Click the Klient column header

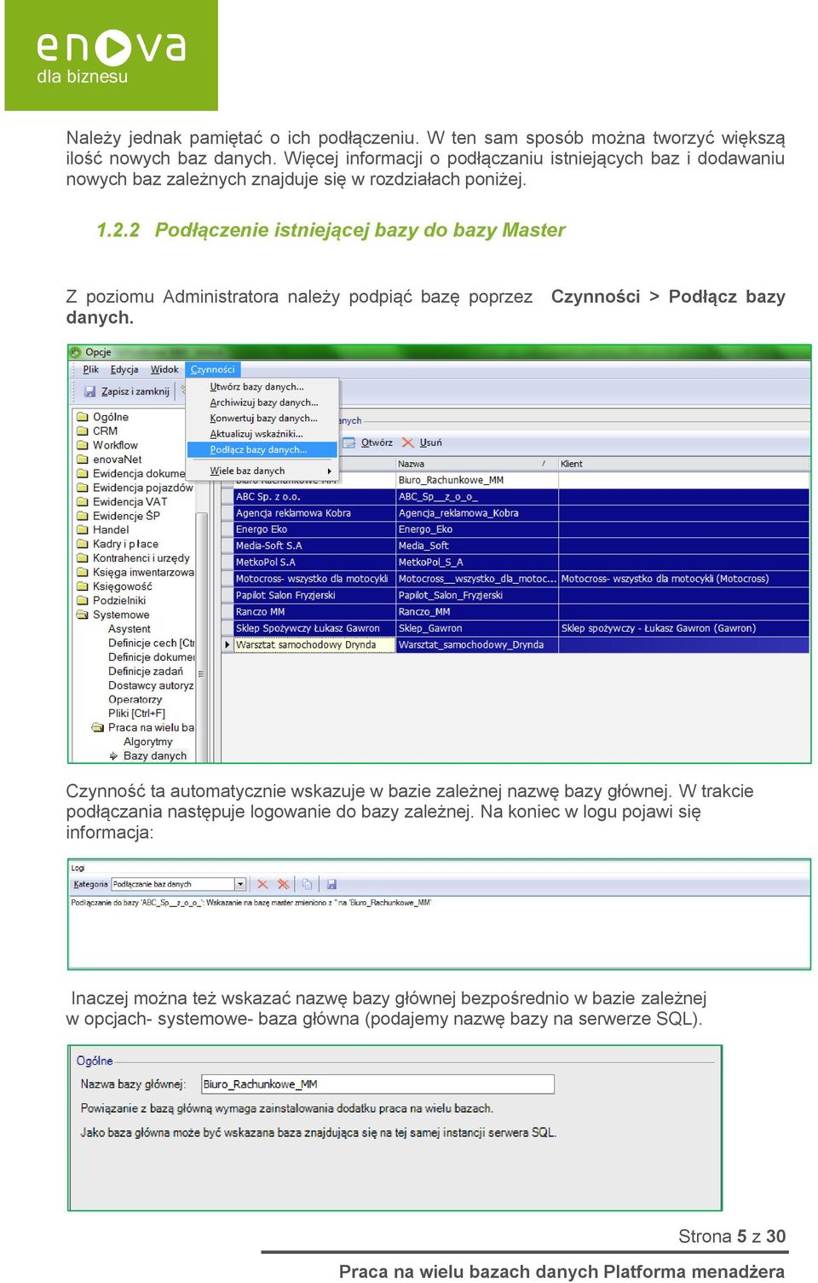(683, 464)
